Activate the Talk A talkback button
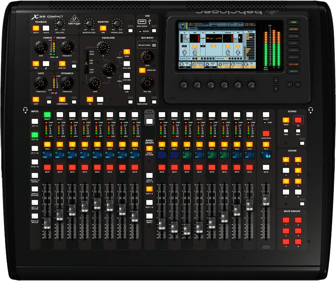Image resolution: width=336 pixels, height=281 pixels. (x=36, y=28)
